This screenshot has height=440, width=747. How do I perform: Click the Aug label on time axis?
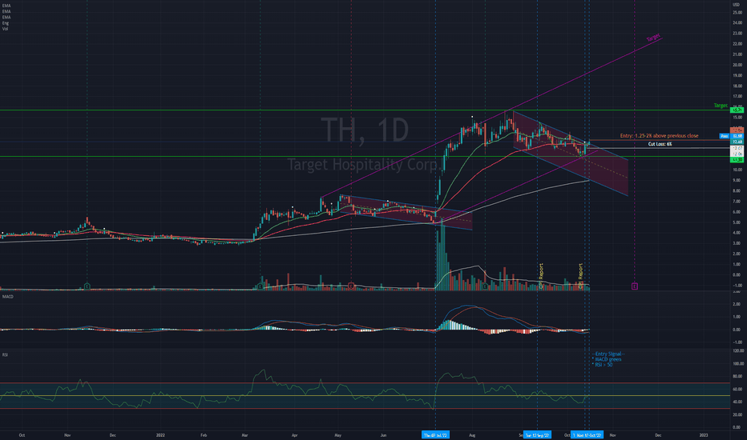[472, 434]
